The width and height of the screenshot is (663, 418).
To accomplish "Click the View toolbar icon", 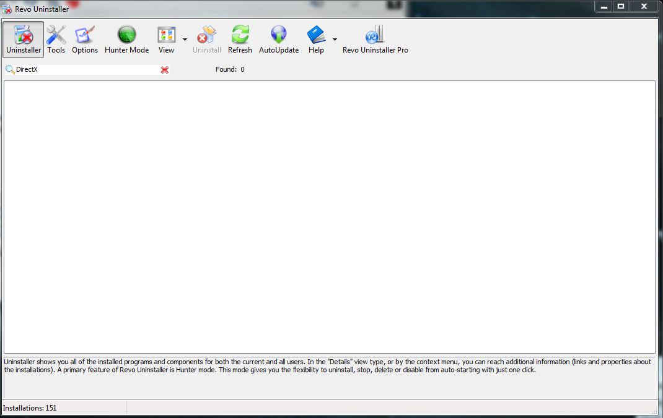I will [x=166, y=39].
